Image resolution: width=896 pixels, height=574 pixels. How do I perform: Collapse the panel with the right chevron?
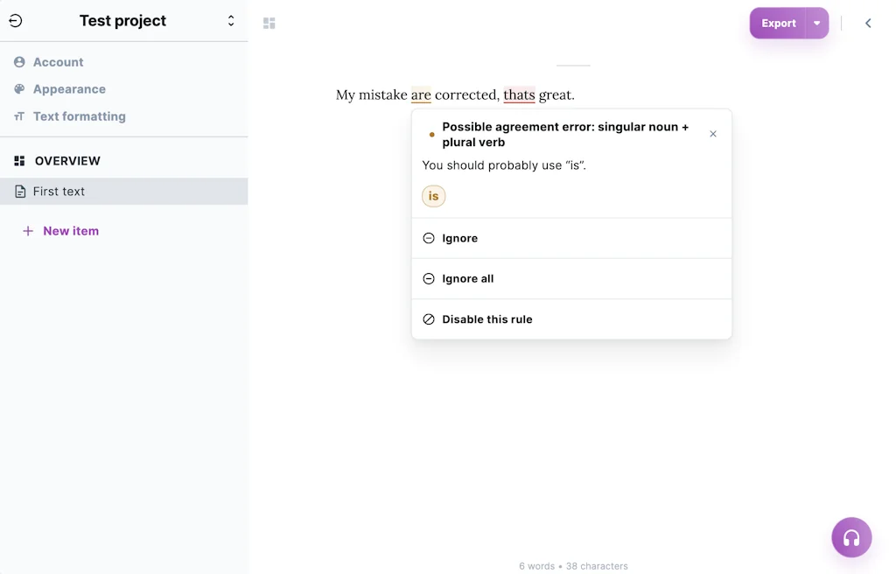tap(868, 23)
